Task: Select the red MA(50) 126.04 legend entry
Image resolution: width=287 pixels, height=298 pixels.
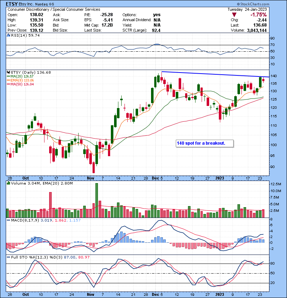Action: coord(20,84)
